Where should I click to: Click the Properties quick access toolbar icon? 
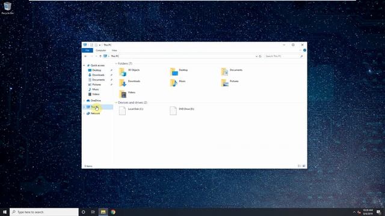(x=91, y=45)
